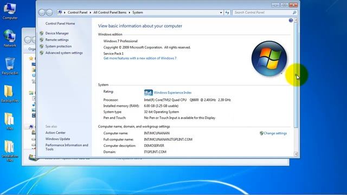Open the Backup Files folder icon
This screenshot has height=195, width=347.
(10, 94)
